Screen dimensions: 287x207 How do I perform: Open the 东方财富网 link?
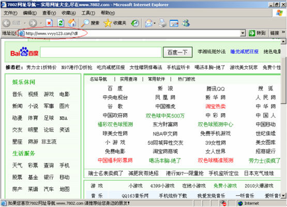click(165, 125)
